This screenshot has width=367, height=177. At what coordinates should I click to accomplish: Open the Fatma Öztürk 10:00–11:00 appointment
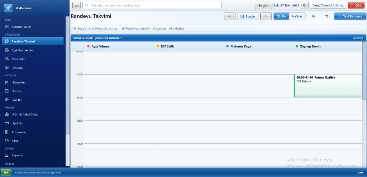pos(328,86)
